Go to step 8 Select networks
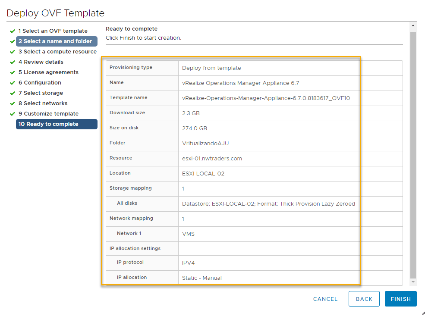This screenshot has width=425, height=316. (43, 103)
